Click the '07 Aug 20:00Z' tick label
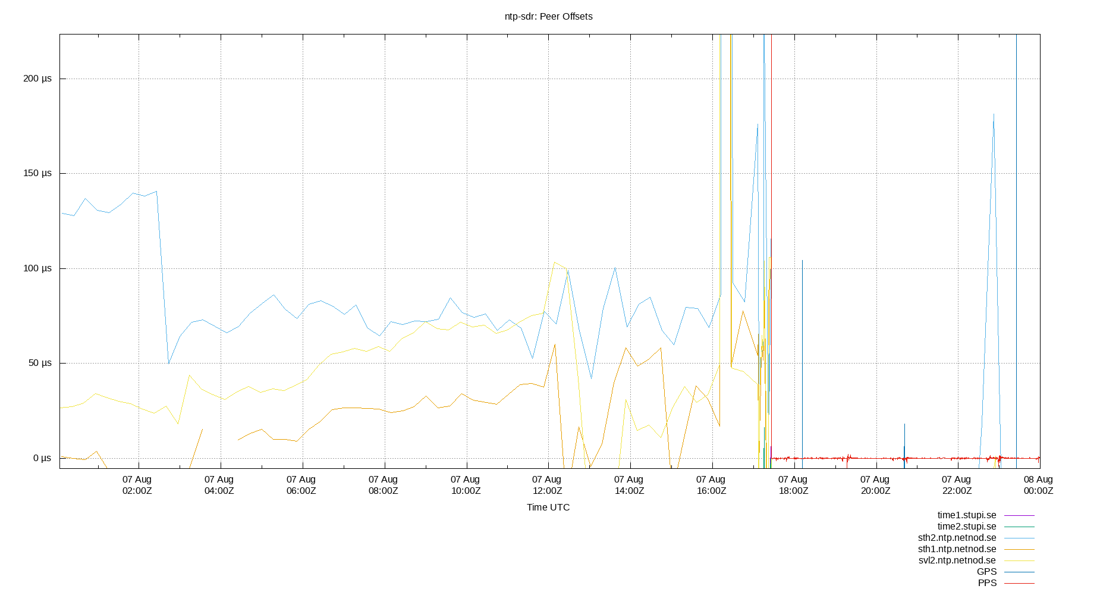Screen dimensions: 1100x595 (x=875, y=485)
